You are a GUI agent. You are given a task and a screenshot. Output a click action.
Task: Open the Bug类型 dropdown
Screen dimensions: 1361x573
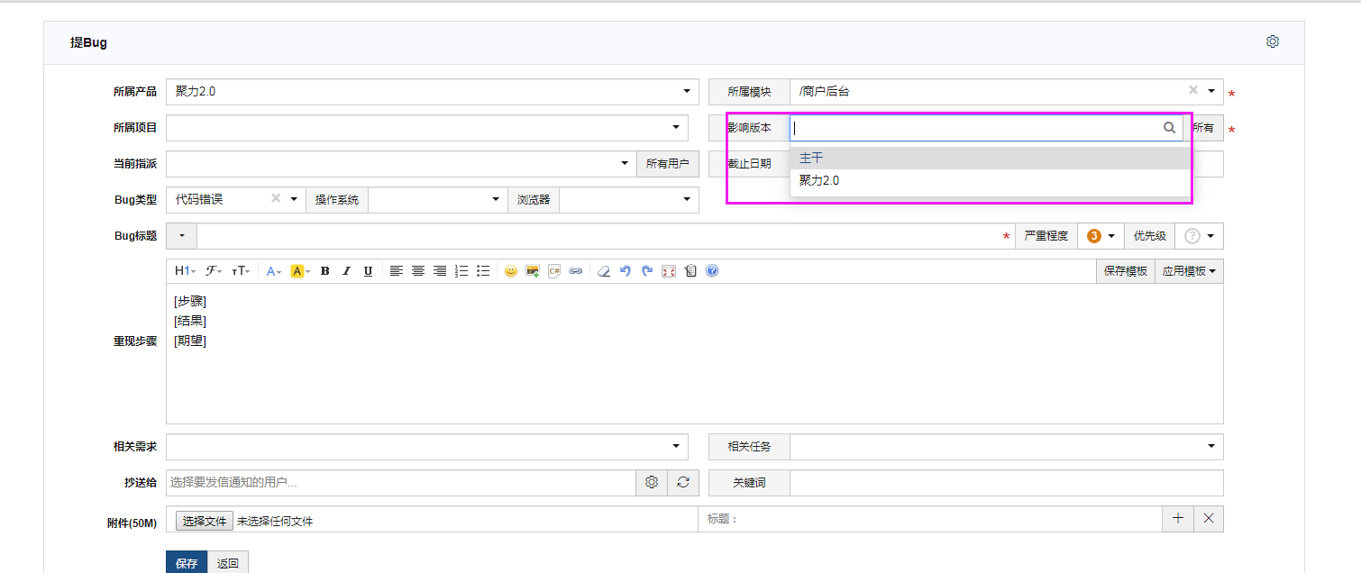[294, 200]
